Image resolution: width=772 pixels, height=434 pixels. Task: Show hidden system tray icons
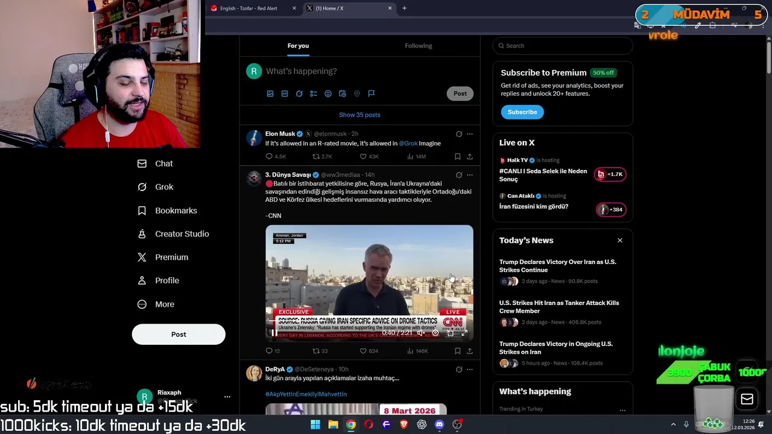click(x=674, y=424)
